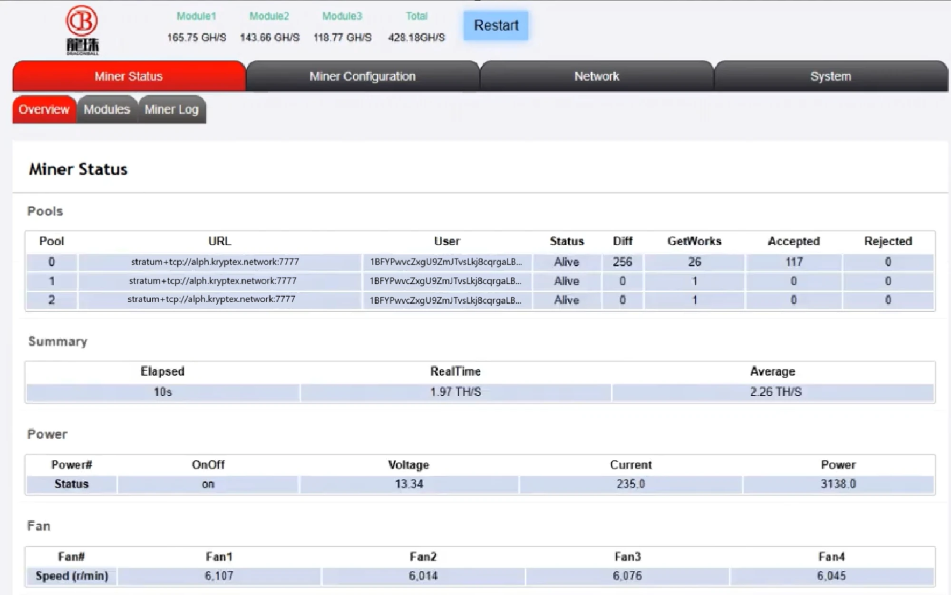Image resolution: width=951 pixels, height=595 pixels.
Task: Click pool 0 stratum URL
Action: (215, 262)
